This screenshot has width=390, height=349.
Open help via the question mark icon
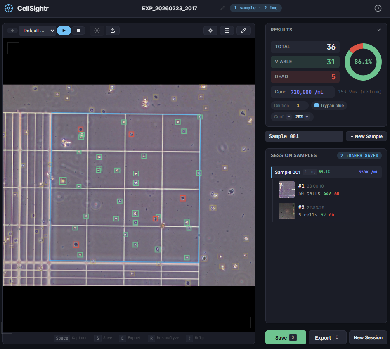coord(378,8)
